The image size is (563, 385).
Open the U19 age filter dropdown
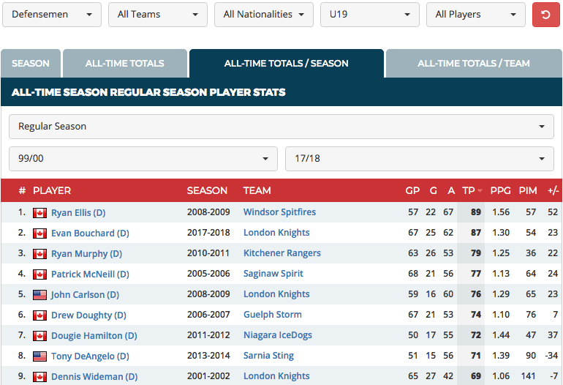coord(369,15)
